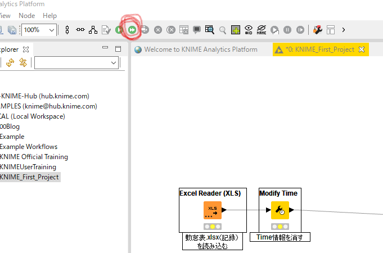Click the add metanode green plus icon
383x253 pixels.
tap(236, 30)
